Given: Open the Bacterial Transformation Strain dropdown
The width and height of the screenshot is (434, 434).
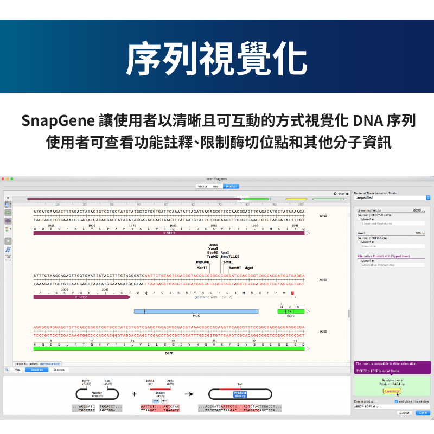Looking at the screenshot, I should 392,197.
